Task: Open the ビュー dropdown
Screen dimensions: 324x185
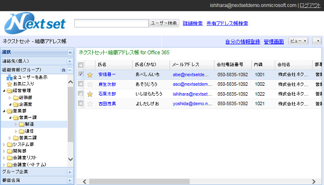Action: [298, 41]
